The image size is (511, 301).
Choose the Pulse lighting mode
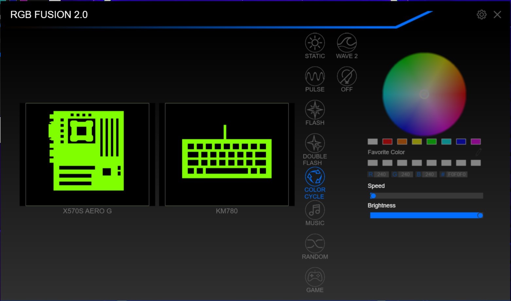tap(315, 79)
